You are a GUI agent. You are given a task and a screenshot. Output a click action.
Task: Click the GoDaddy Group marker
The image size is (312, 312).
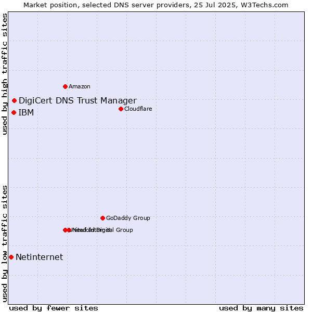[x=102, y=218]
